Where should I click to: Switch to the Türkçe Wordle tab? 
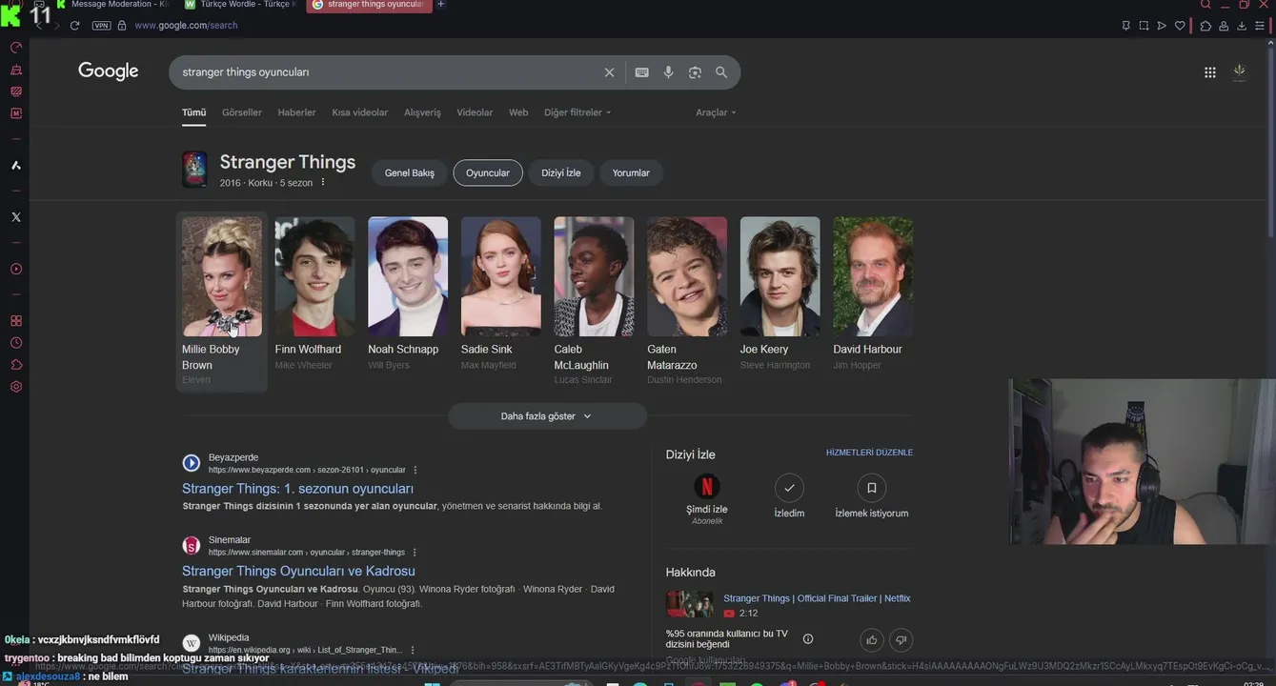[x=241, y=5]
